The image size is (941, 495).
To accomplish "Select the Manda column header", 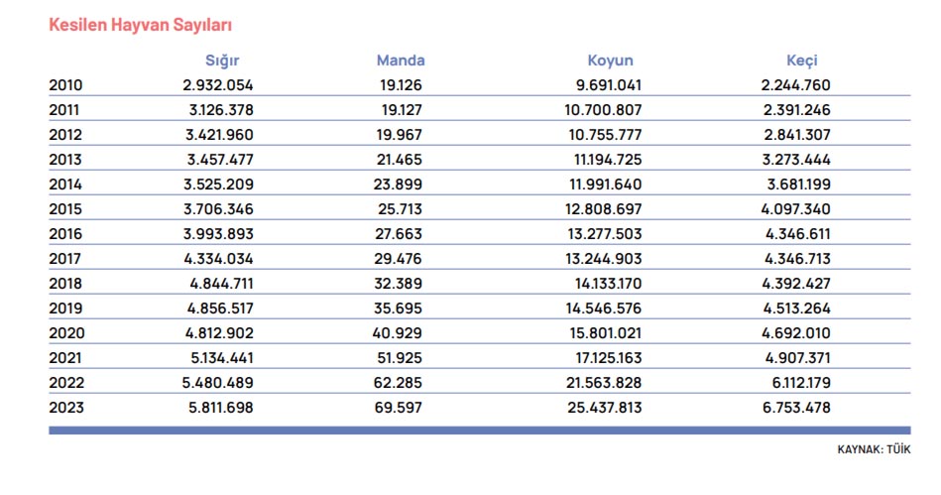I will pos(401,61).
